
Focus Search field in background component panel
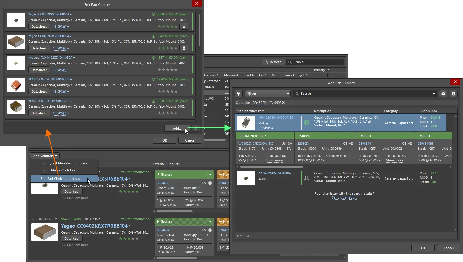click(315, 62)
